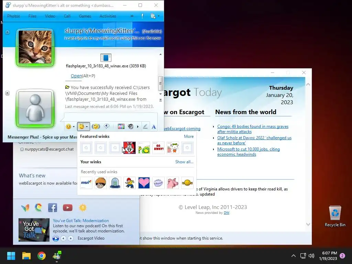Expand the black arrow after the speaker icon

[x=137, y=126]
